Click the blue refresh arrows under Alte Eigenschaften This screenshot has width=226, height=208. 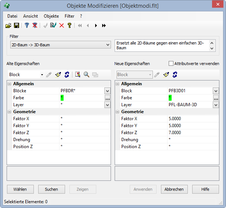[x=67, y=75]
